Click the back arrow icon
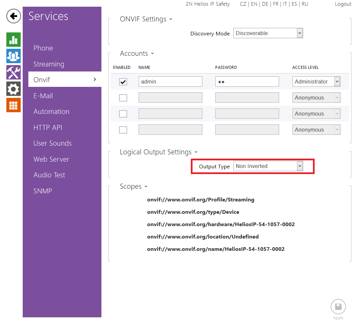 pyautogui.click(x=14, y=16)
